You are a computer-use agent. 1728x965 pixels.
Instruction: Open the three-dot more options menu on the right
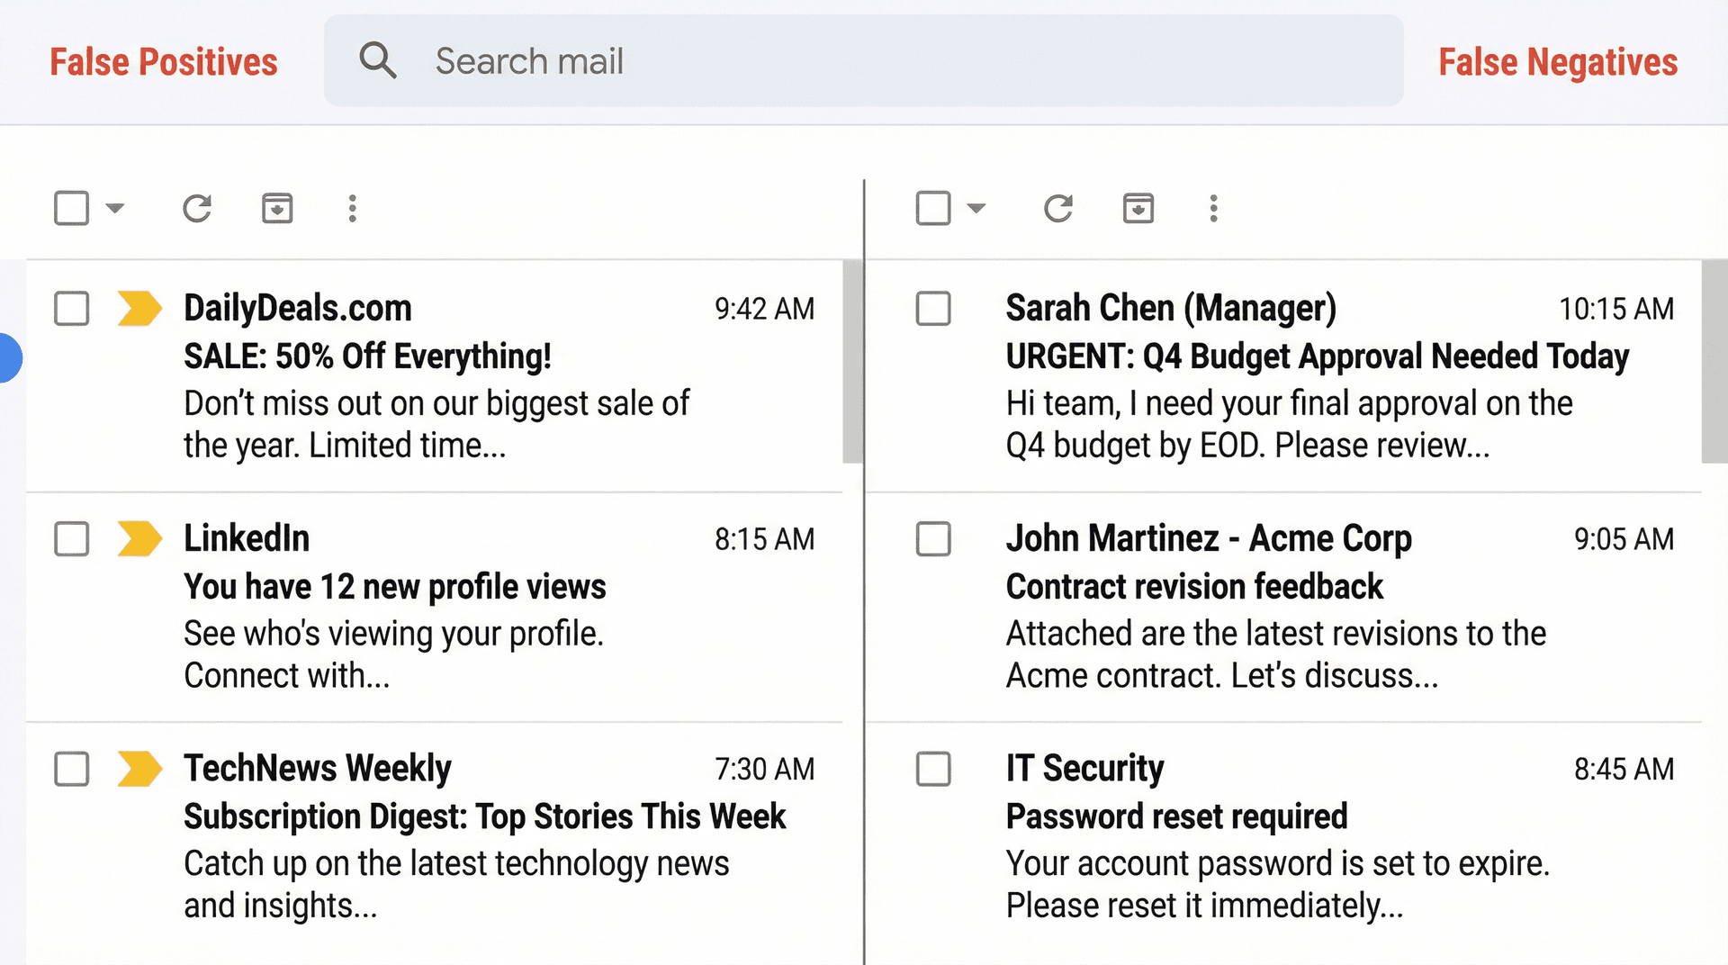click(1213, 208)
